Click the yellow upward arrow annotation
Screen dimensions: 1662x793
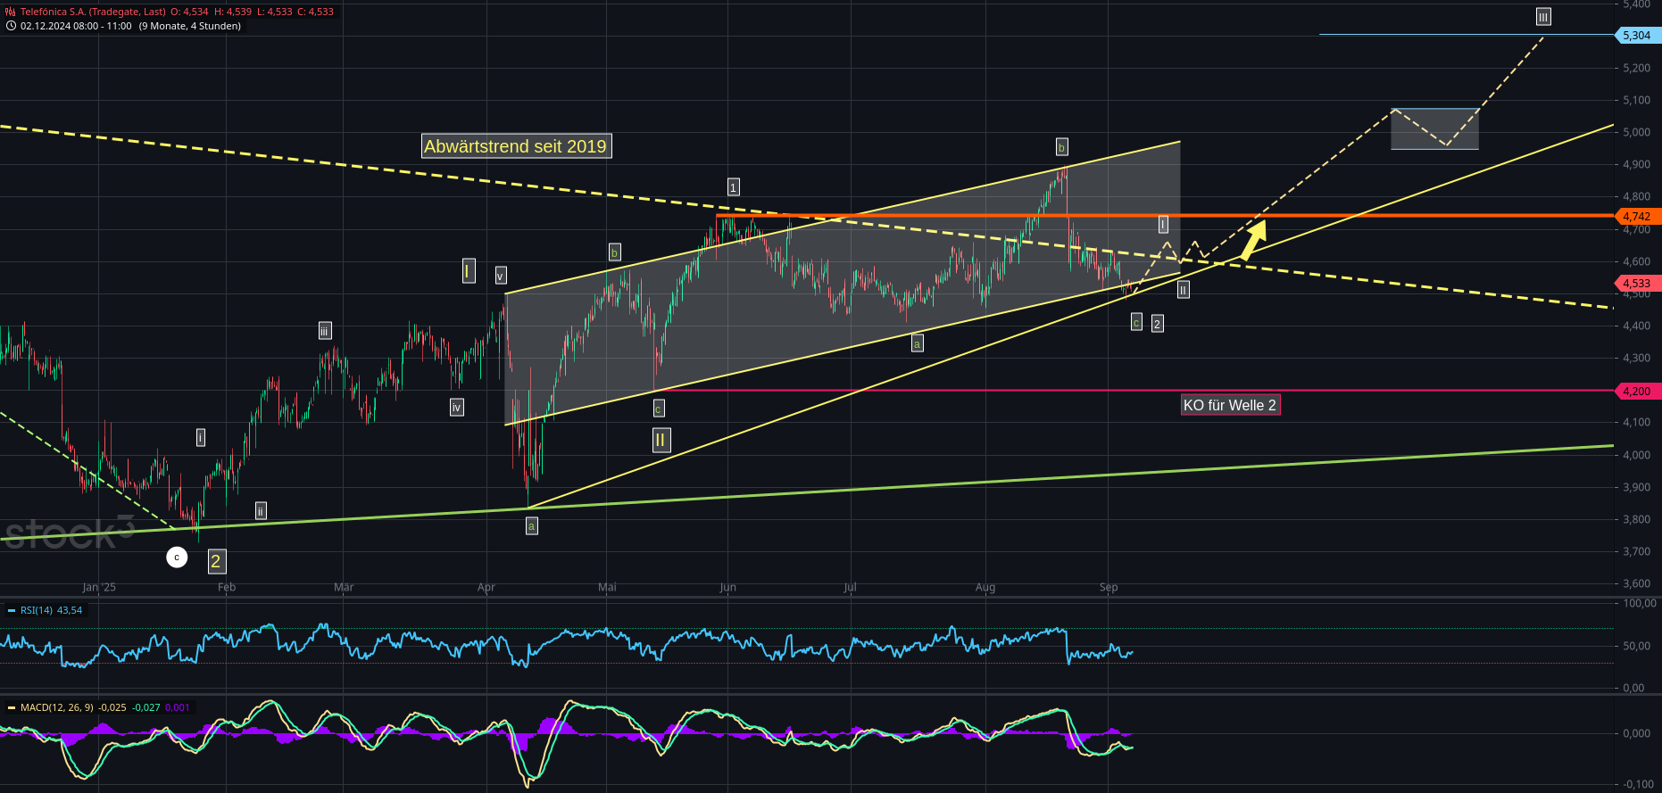[1254, 239]
